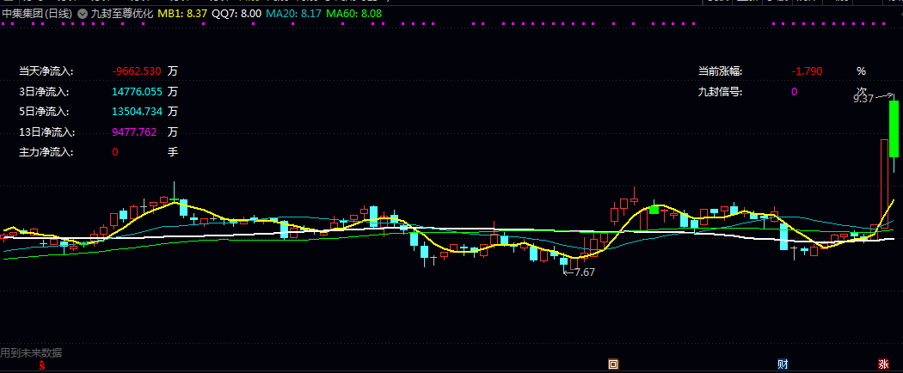Click the 13日净流入 value 9477.762
Image resolution: width=903 pixels, height=373 pixels.
(x=134, y=131)
